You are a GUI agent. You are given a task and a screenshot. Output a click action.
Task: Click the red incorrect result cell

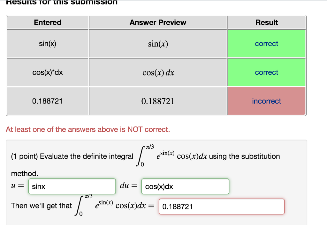coord(266,101)
